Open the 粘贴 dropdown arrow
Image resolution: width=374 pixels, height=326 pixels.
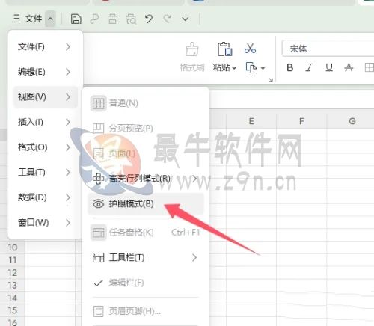234,68
